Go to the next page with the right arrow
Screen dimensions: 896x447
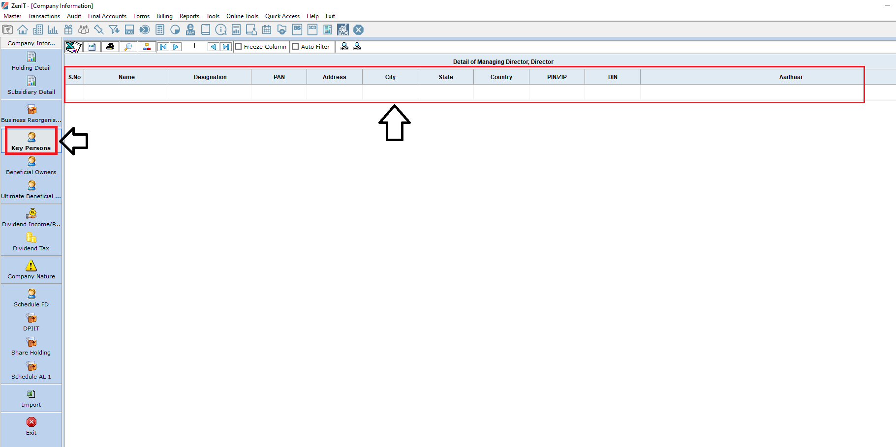click(x=176, y=47)
